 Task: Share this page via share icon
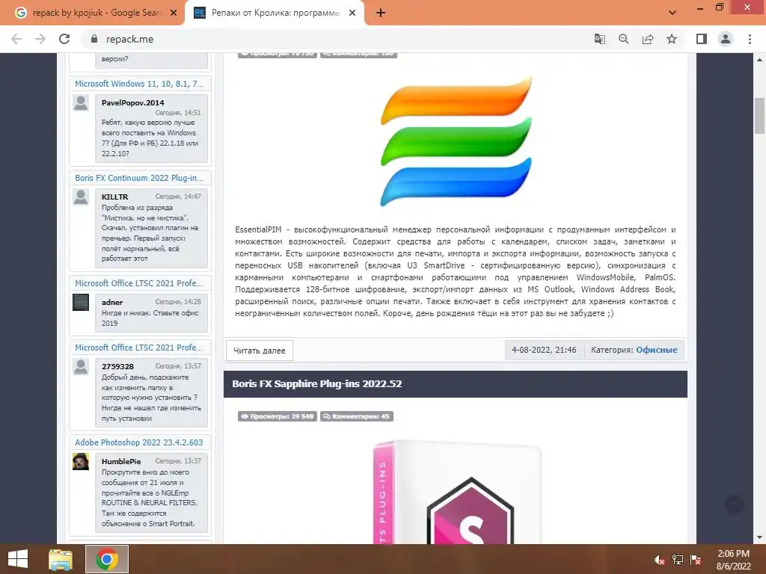click(x=648, y=39)
